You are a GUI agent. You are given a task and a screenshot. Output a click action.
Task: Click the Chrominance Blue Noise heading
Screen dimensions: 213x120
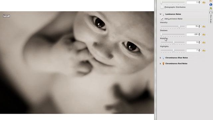[x=176, y=58]
